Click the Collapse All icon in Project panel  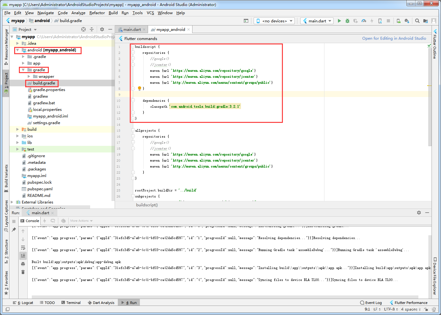click(x=92, y=29)
